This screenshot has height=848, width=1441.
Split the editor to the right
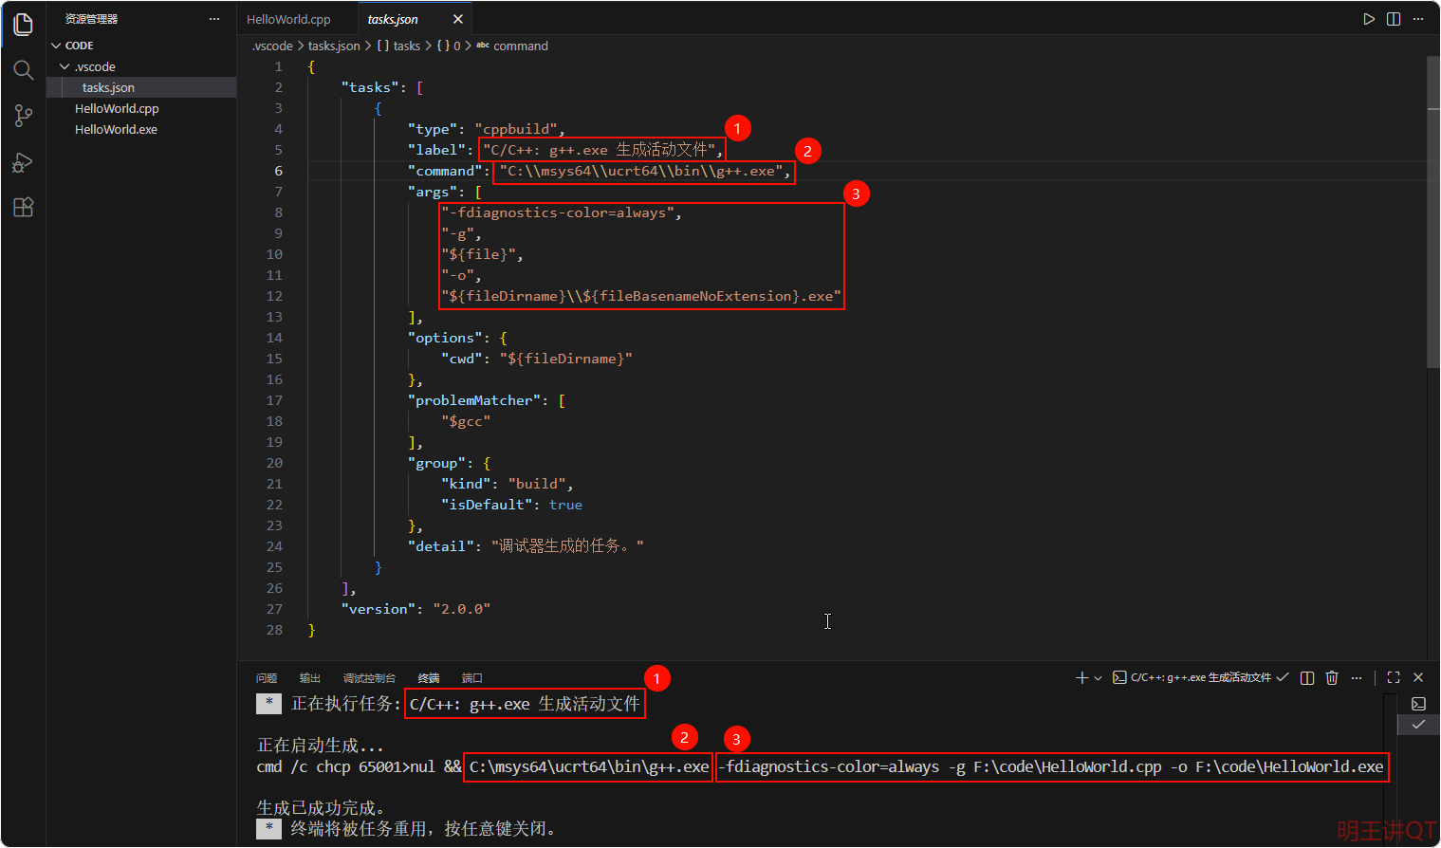pyautogui.click(x=1394, y=19)
